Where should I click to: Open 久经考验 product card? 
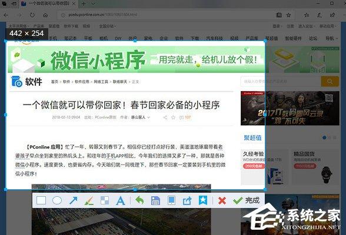pos(265,167)
